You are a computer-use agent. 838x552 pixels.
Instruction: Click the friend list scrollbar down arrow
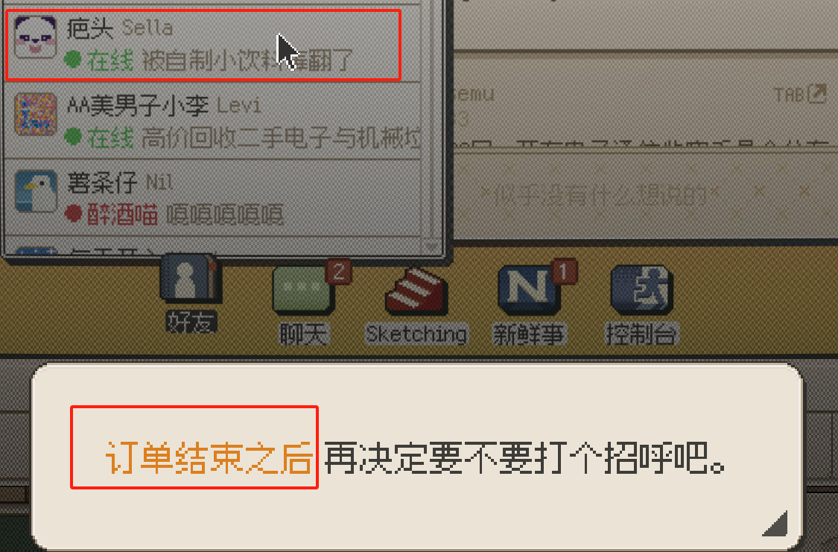click(x=431, y=247)
